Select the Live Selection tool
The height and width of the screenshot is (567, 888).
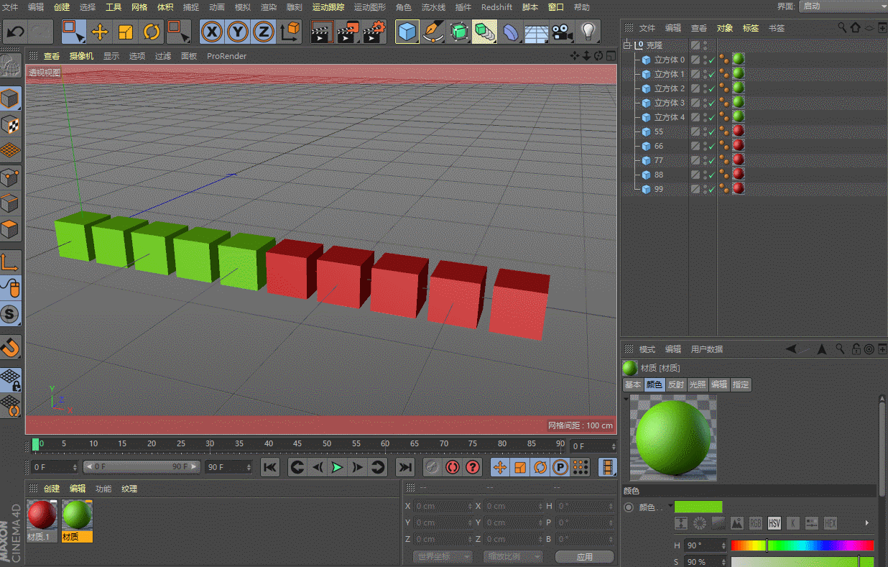tap(73, 32)
